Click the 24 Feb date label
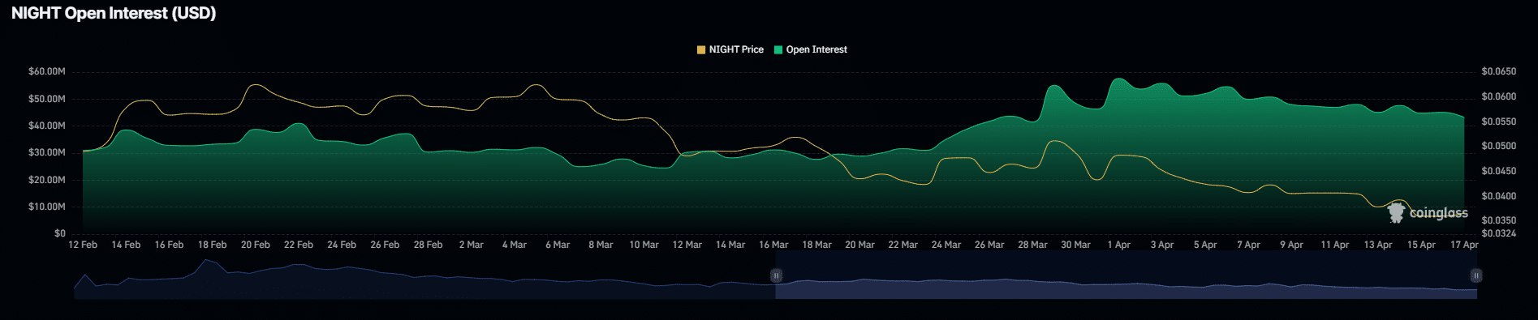 (x=342, y=245)
